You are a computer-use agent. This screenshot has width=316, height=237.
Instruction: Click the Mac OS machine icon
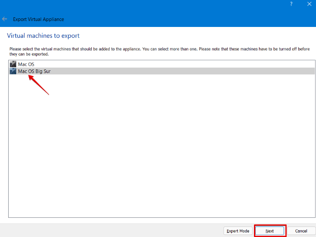[x=13, y=64]
